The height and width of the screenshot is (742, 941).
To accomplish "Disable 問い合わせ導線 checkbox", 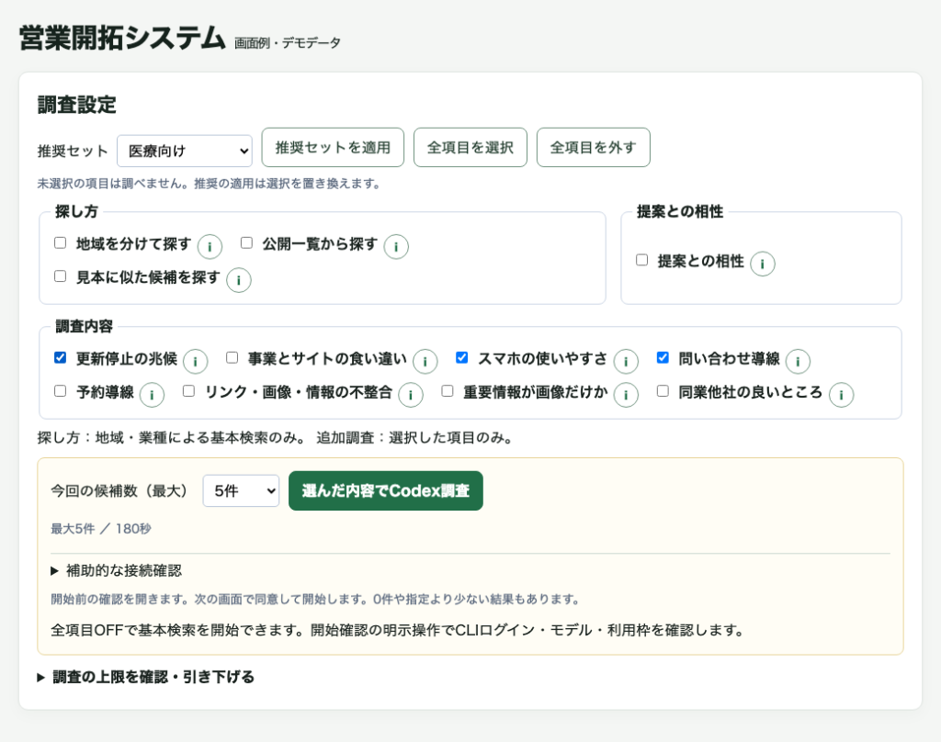I will (663, 358).
